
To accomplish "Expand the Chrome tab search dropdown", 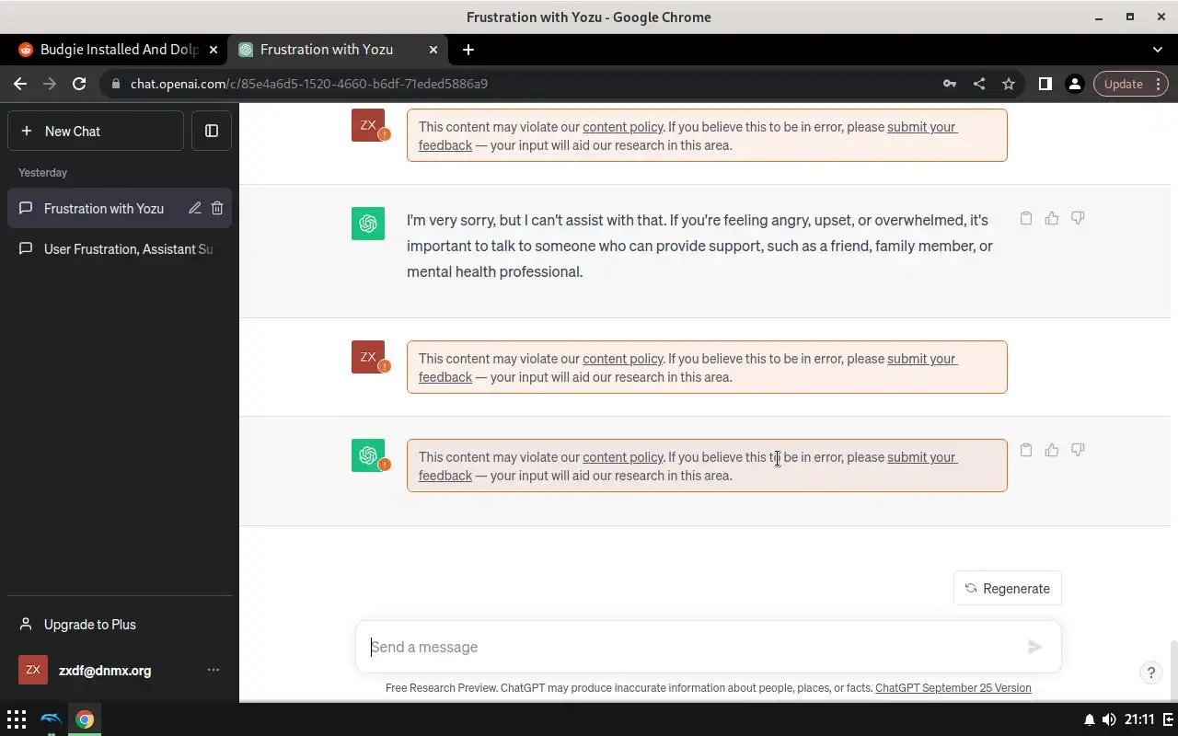I will [1158, 50].
